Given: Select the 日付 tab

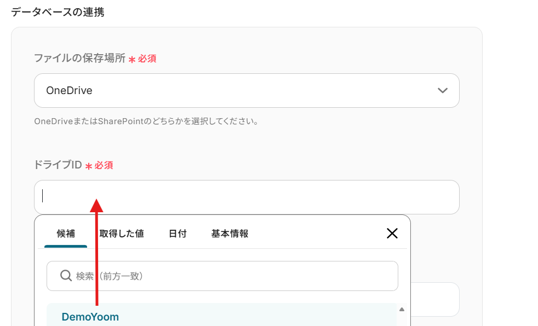Looking at the screenshot, I should [178, 234].
